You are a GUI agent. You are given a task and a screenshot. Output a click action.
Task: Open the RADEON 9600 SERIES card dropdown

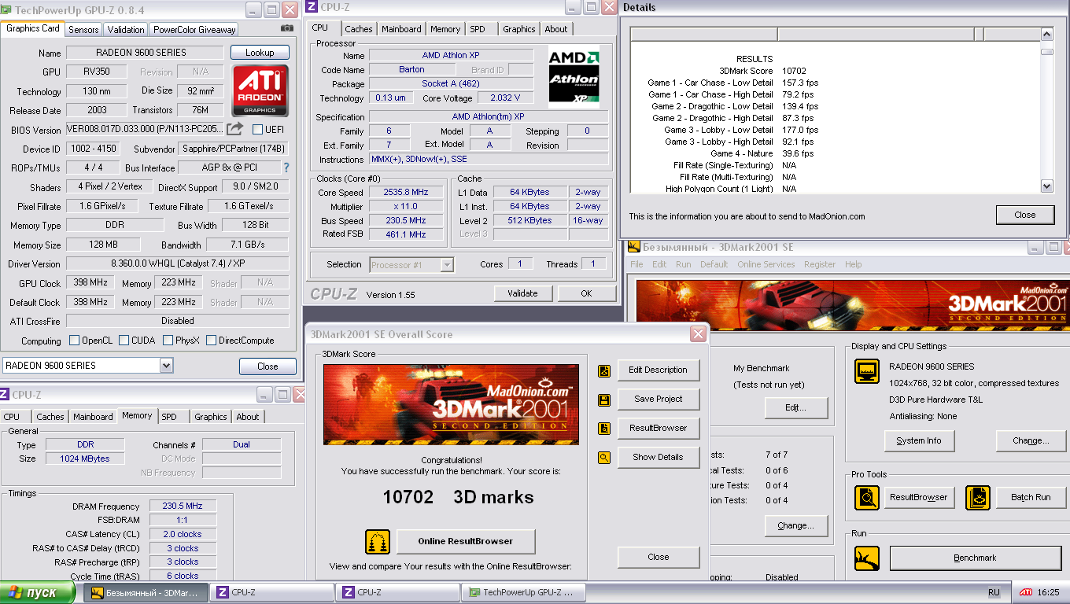[166, 366]
